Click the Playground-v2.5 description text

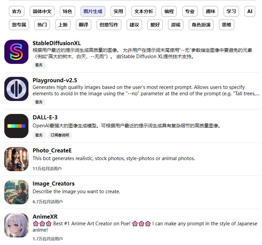click(146, 91)
